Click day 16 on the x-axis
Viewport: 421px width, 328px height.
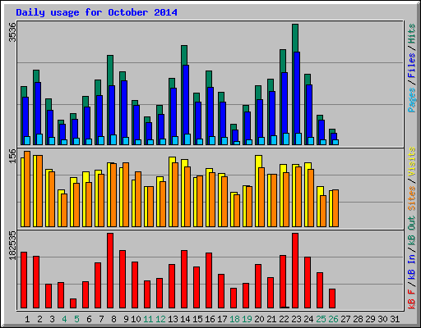[x=210, y=319]
